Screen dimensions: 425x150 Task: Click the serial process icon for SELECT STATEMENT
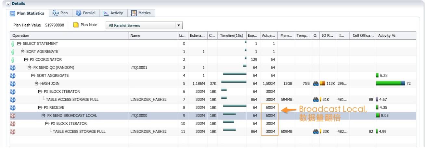(x=13, y=44)
